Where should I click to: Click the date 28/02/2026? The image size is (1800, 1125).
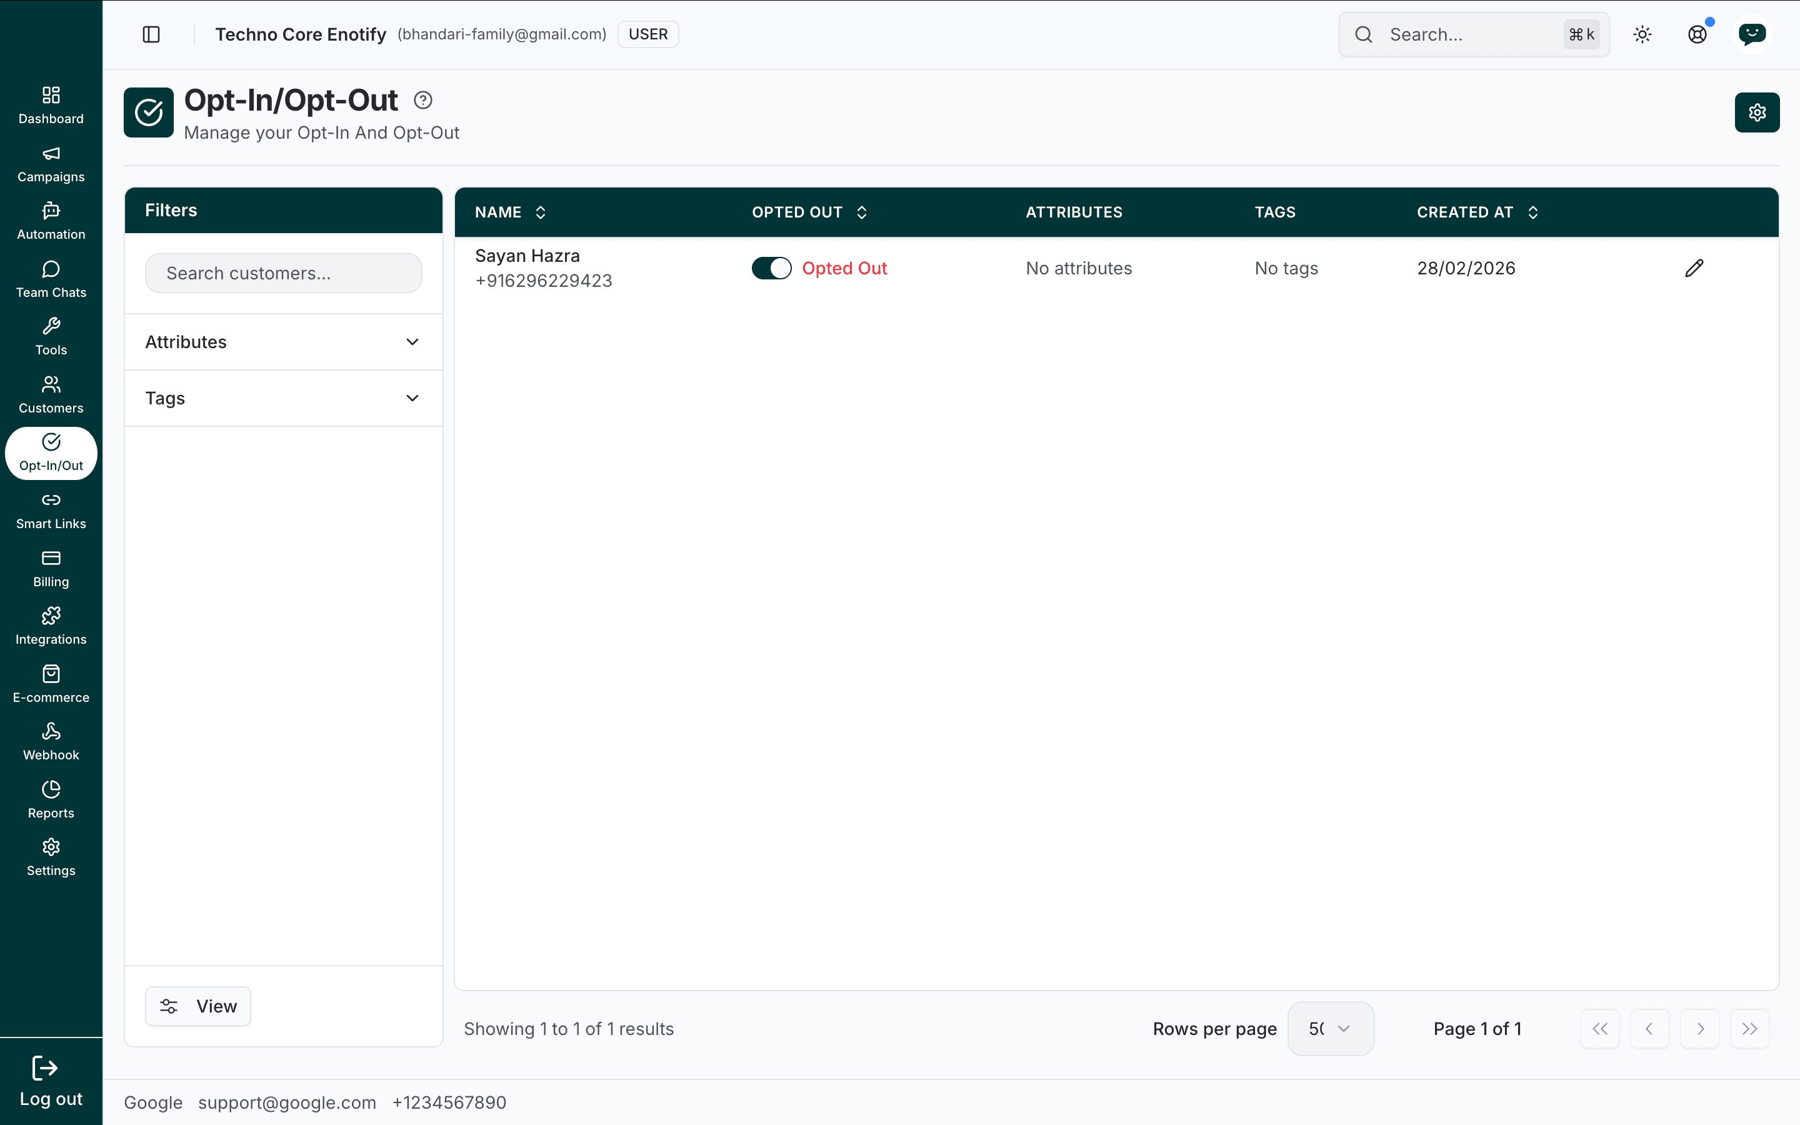1466,268
